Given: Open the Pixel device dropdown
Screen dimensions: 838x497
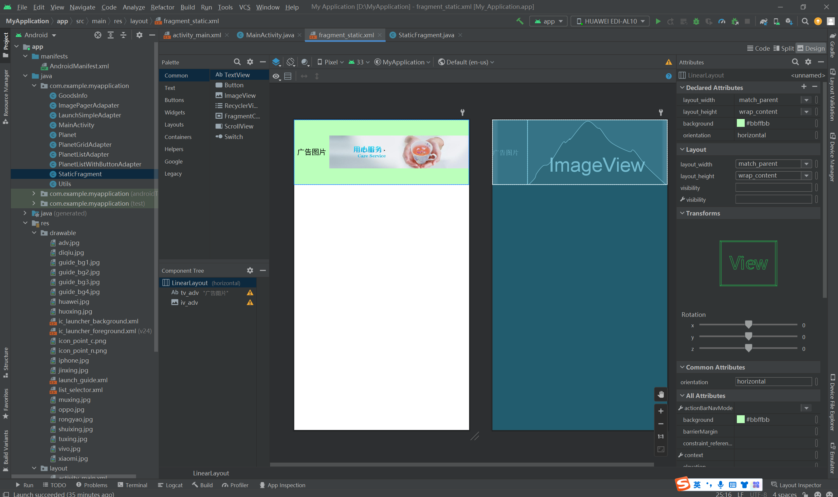Looking at the screenshot, I should coord(331,62).
